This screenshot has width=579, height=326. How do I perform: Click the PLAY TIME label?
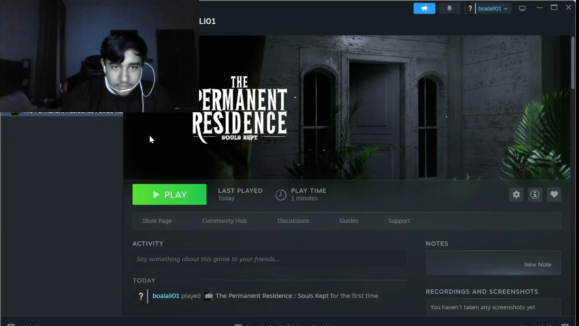[308, 191]
